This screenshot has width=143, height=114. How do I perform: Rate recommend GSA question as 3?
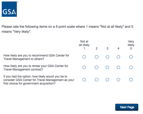[x=107, y=57]
